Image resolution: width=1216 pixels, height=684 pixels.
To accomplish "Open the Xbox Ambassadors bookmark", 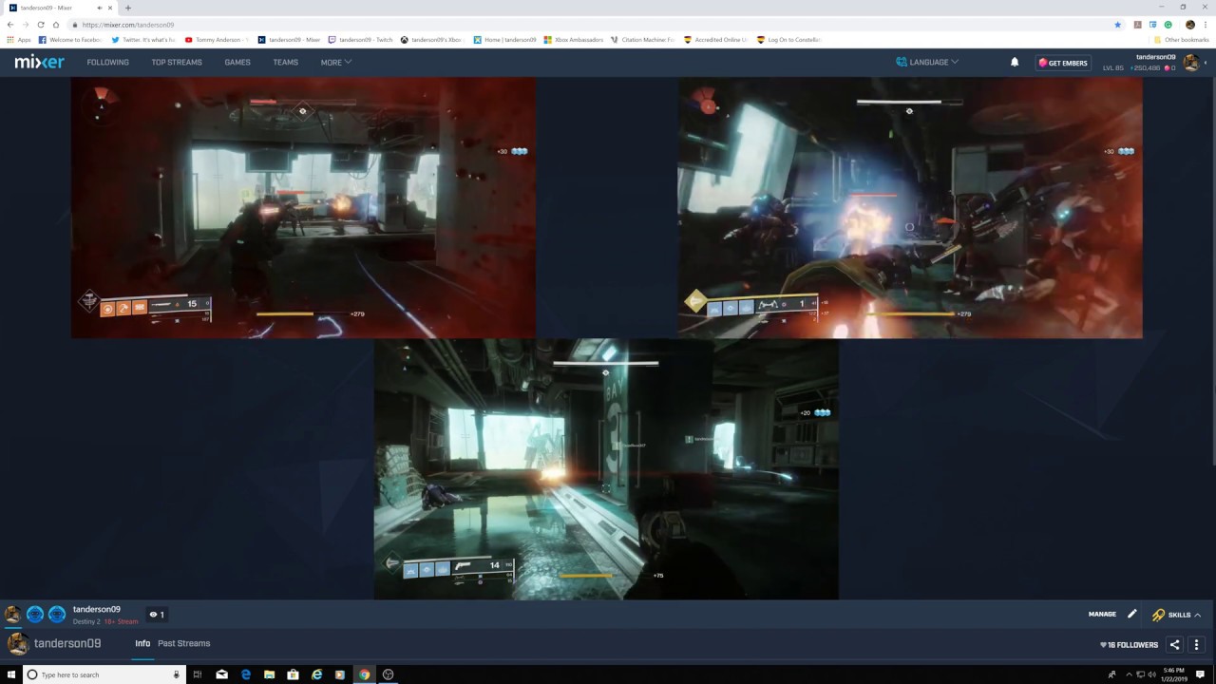I will (574, 40).
